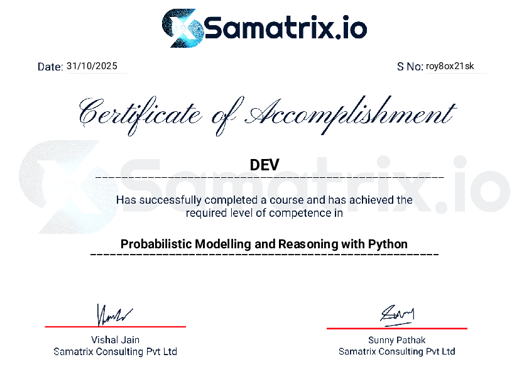Click the Samatrix.io logo icon at top
529x374 pixels.
[183, 28]
